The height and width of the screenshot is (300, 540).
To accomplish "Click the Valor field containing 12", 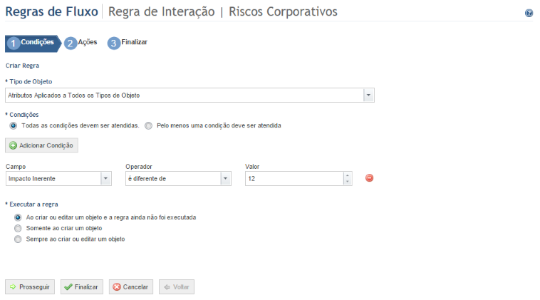I will (294, 178).
